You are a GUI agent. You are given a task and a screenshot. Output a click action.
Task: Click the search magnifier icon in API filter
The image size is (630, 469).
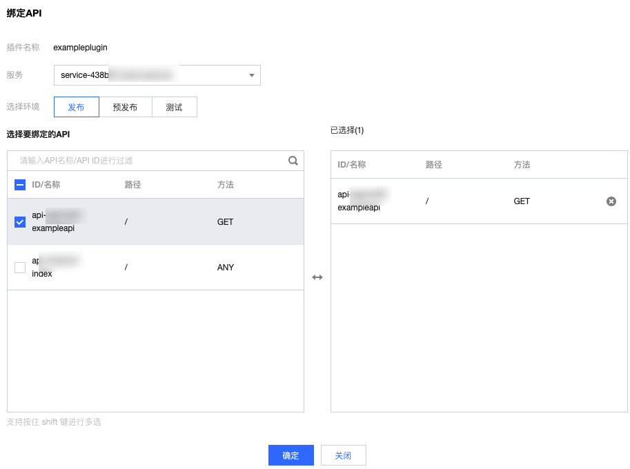[293, 161]
